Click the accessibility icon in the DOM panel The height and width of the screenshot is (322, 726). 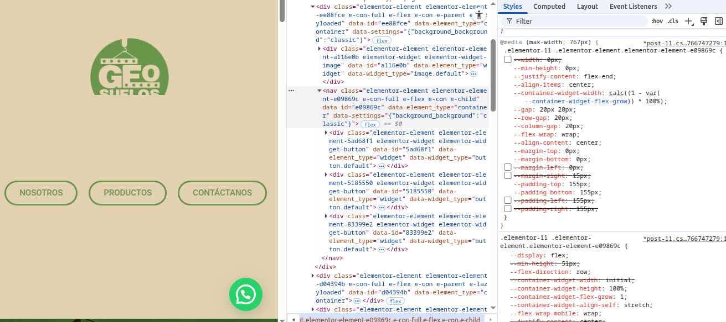[480, 15]
